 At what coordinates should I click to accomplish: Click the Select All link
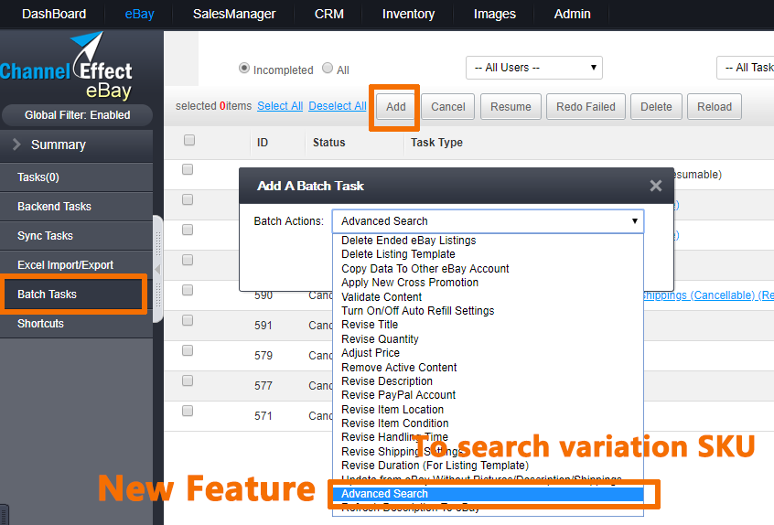click(x=280, y=105)
